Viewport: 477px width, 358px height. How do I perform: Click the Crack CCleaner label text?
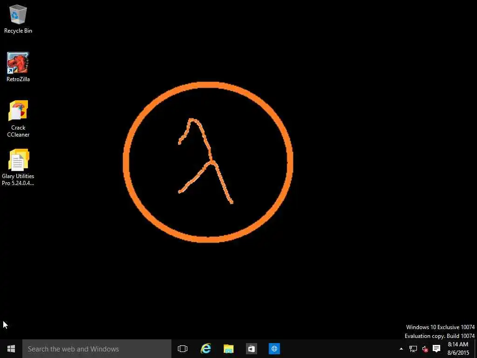click(x=18, y=131)
